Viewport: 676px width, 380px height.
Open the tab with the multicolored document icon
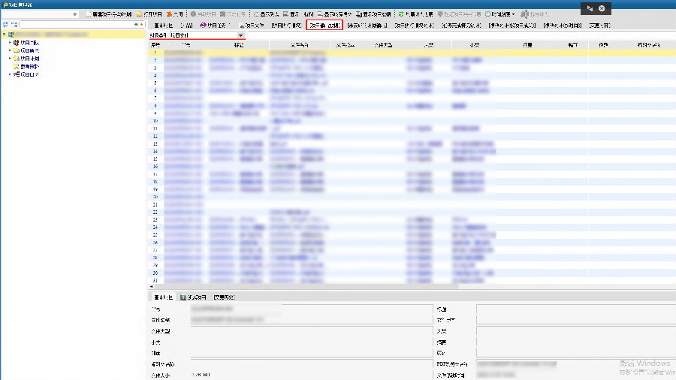pyautogui.click(x=252, y=26)
